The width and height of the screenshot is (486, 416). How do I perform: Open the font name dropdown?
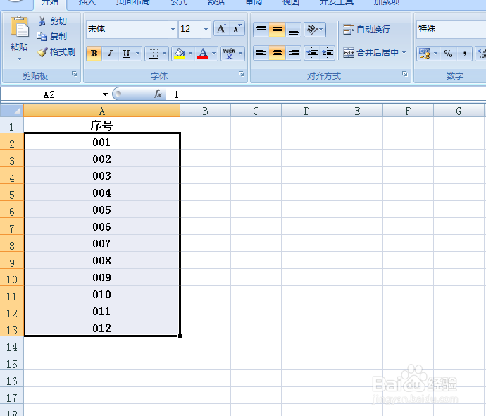click(173, 29)
